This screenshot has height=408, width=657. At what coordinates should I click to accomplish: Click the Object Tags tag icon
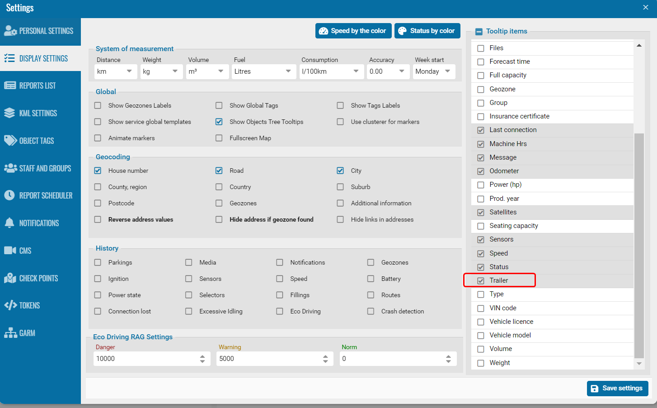click(10, 141)
